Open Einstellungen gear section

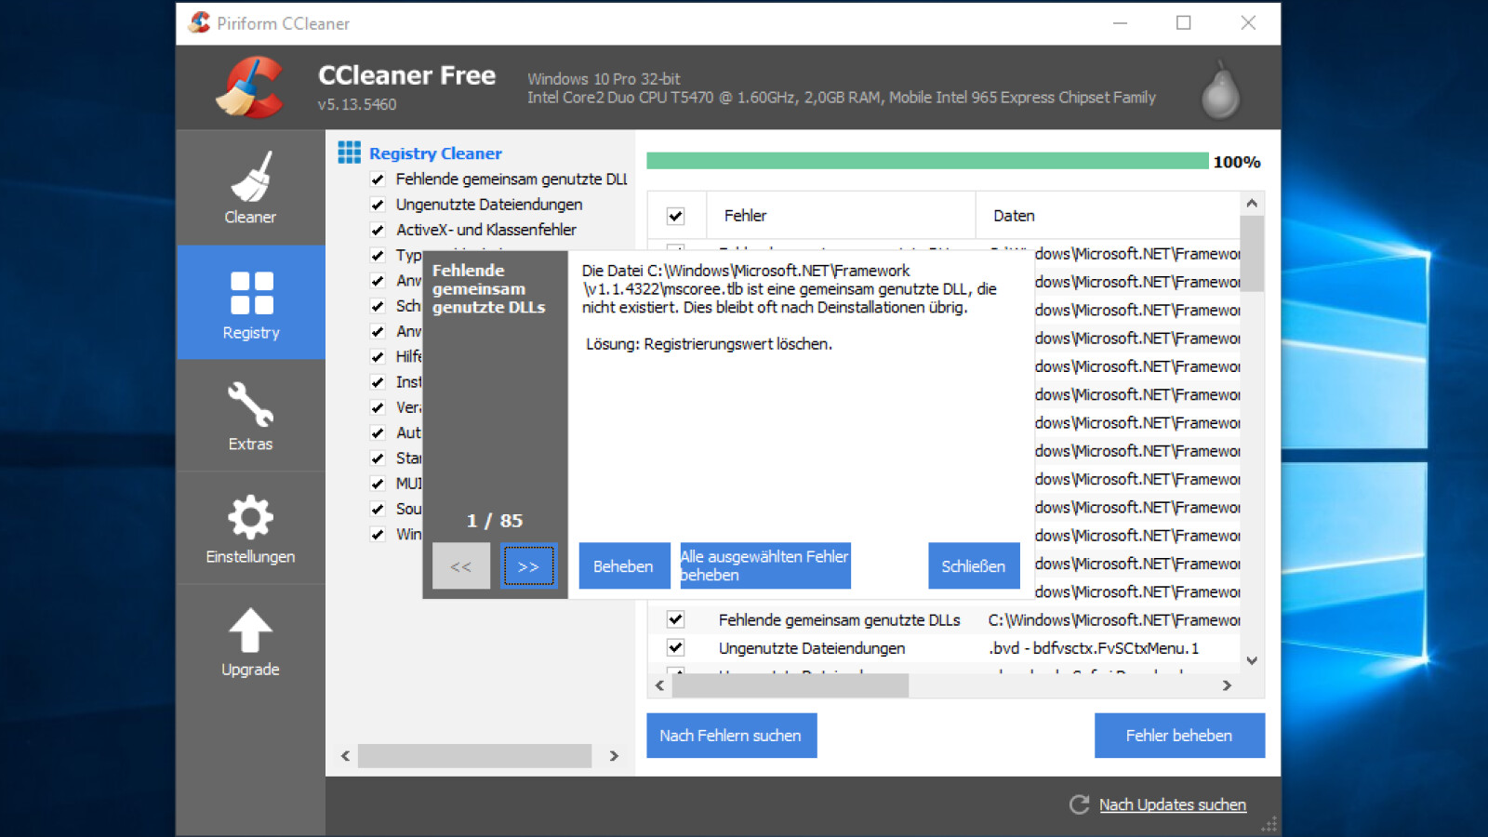tap(250, 528)
